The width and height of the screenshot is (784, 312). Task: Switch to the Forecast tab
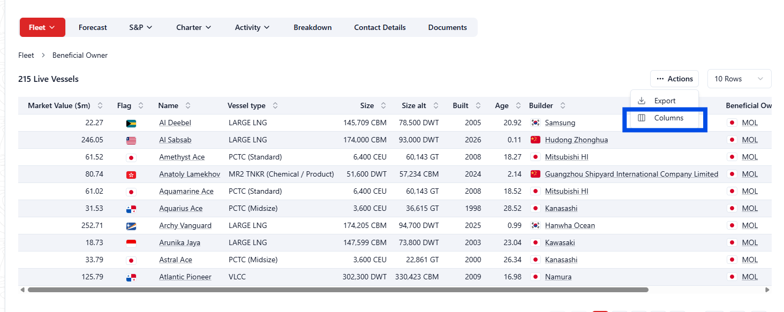pos(93,27)
